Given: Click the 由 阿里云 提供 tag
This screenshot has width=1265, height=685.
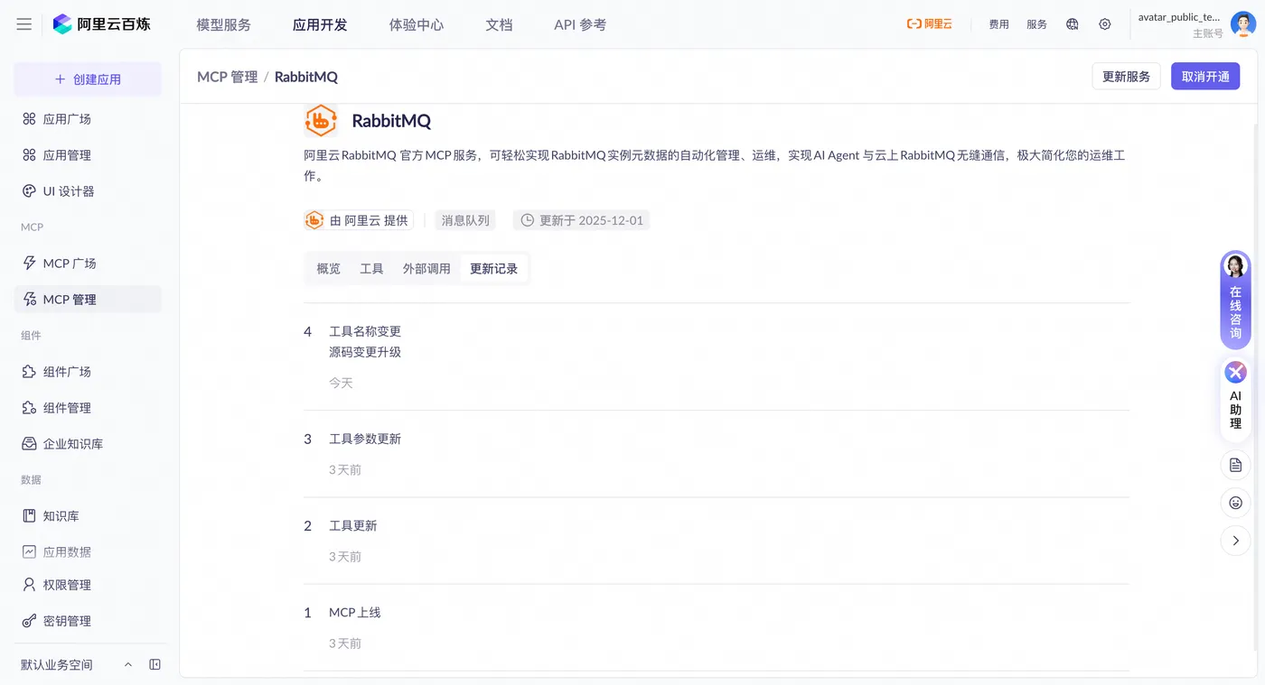Looking at the screenshot, I should click(x=359, y=220).
